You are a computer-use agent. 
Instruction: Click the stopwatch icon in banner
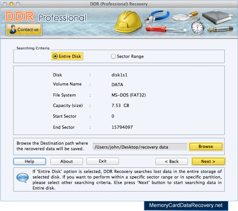(197, 26)
